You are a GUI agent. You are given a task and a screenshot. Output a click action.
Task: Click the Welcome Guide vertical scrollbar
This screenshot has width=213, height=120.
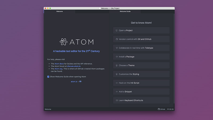pos(174,58)
